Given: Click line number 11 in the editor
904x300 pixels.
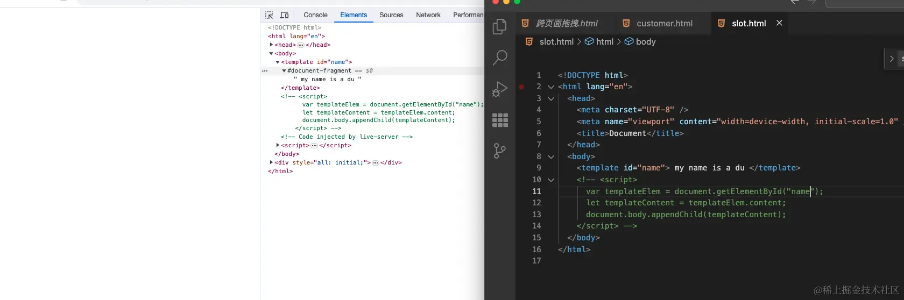Looking at the screenshot, I should coord(536,191).
